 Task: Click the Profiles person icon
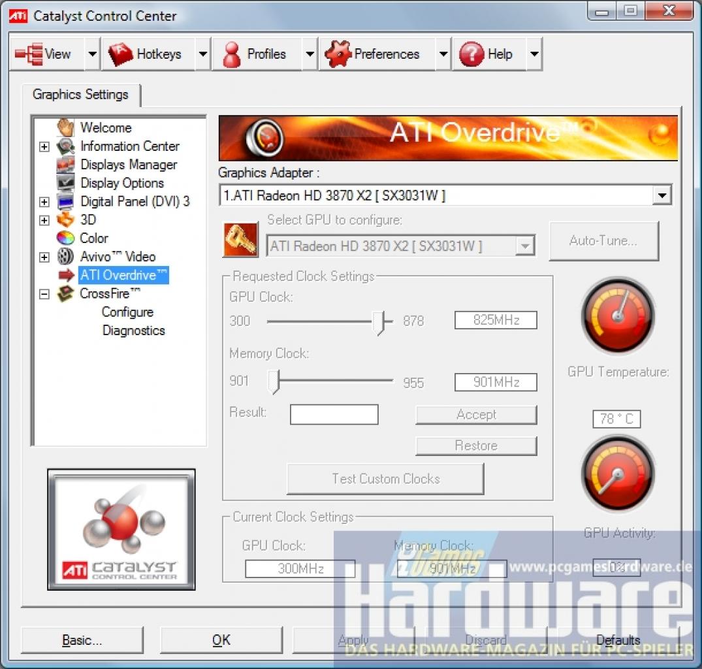(232, 55)
